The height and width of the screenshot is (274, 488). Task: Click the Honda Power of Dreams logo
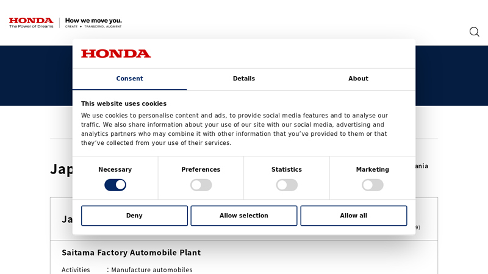tap(31, 23)
